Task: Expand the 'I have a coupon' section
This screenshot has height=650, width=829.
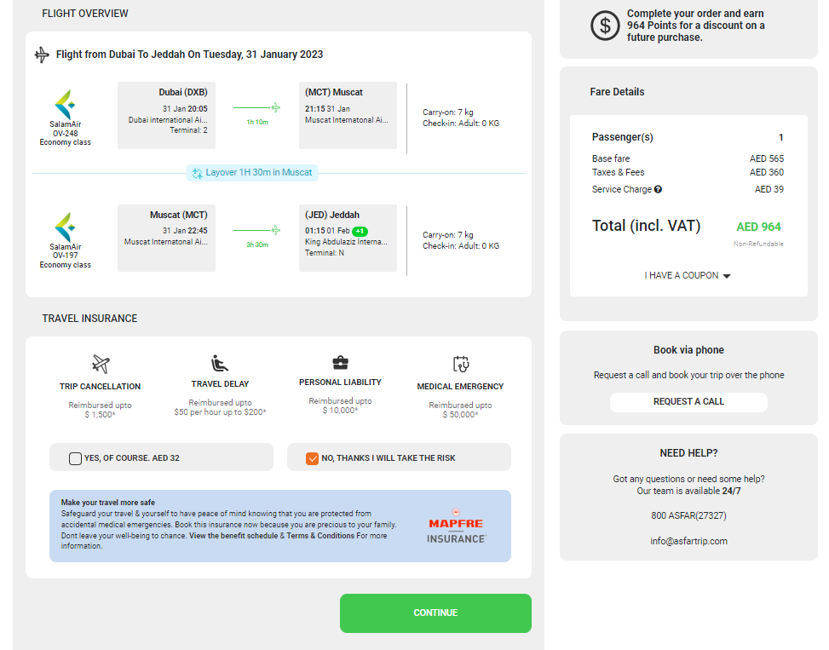Action: [688, 276]
